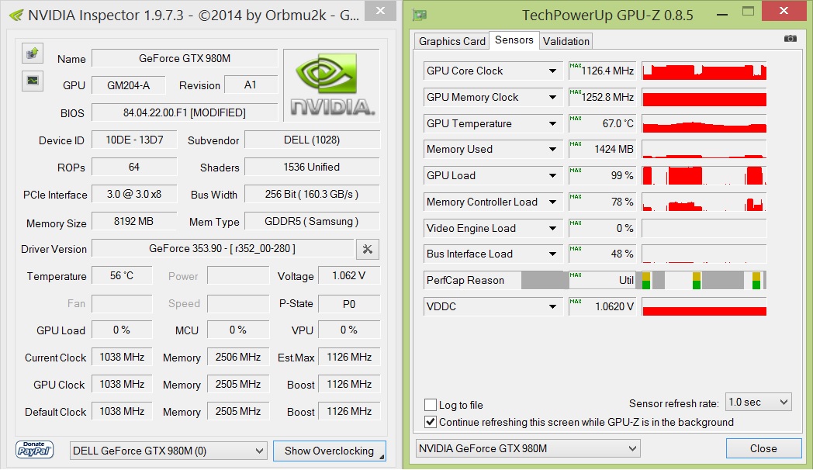Open the Validation tab
The width and height of the screenshot is (813, 470).
[566, 41]
